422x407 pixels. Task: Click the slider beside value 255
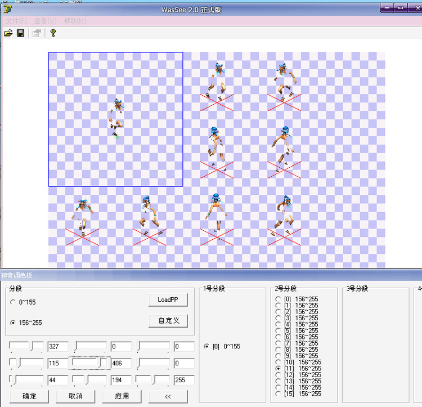(x=152, y=381)
